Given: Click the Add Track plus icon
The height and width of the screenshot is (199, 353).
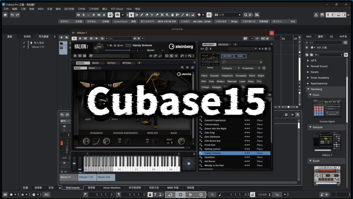Looking at the screenshot, I should pyautogui.click(x=61, y=37).
